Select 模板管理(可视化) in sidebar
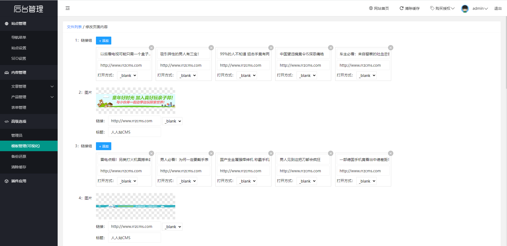The width and height of the screenshot is (507, 246). coord(29,146)
